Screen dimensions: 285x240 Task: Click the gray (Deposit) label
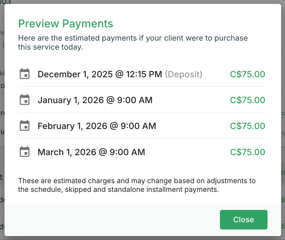[x=183, y=74]
